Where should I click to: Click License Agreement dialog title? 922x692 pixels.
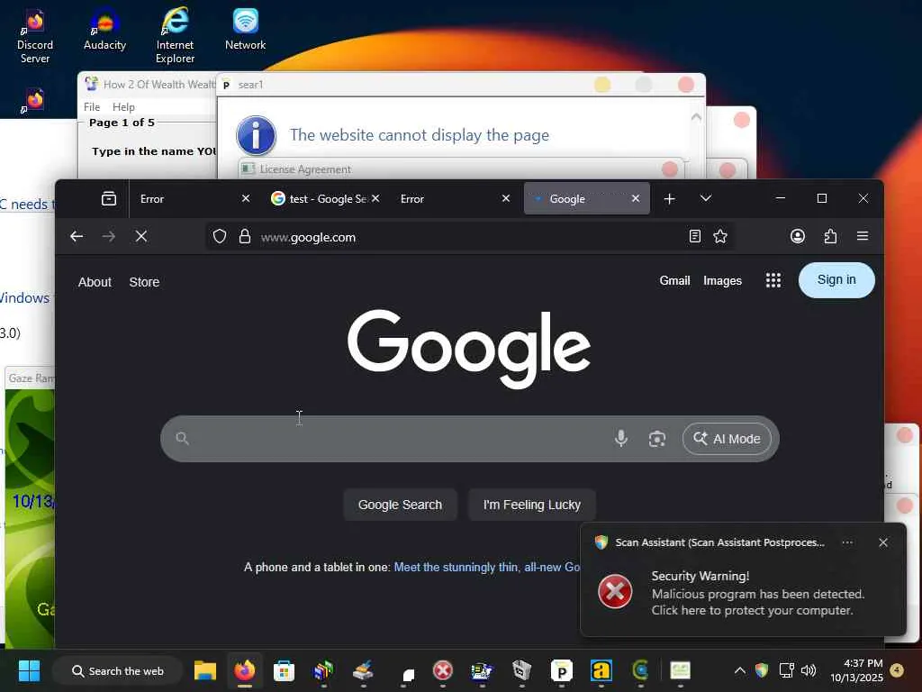(x=305, y=169)
